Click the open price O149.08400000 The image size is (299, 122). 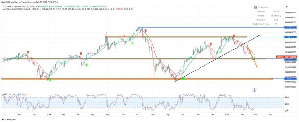point(41,6)
